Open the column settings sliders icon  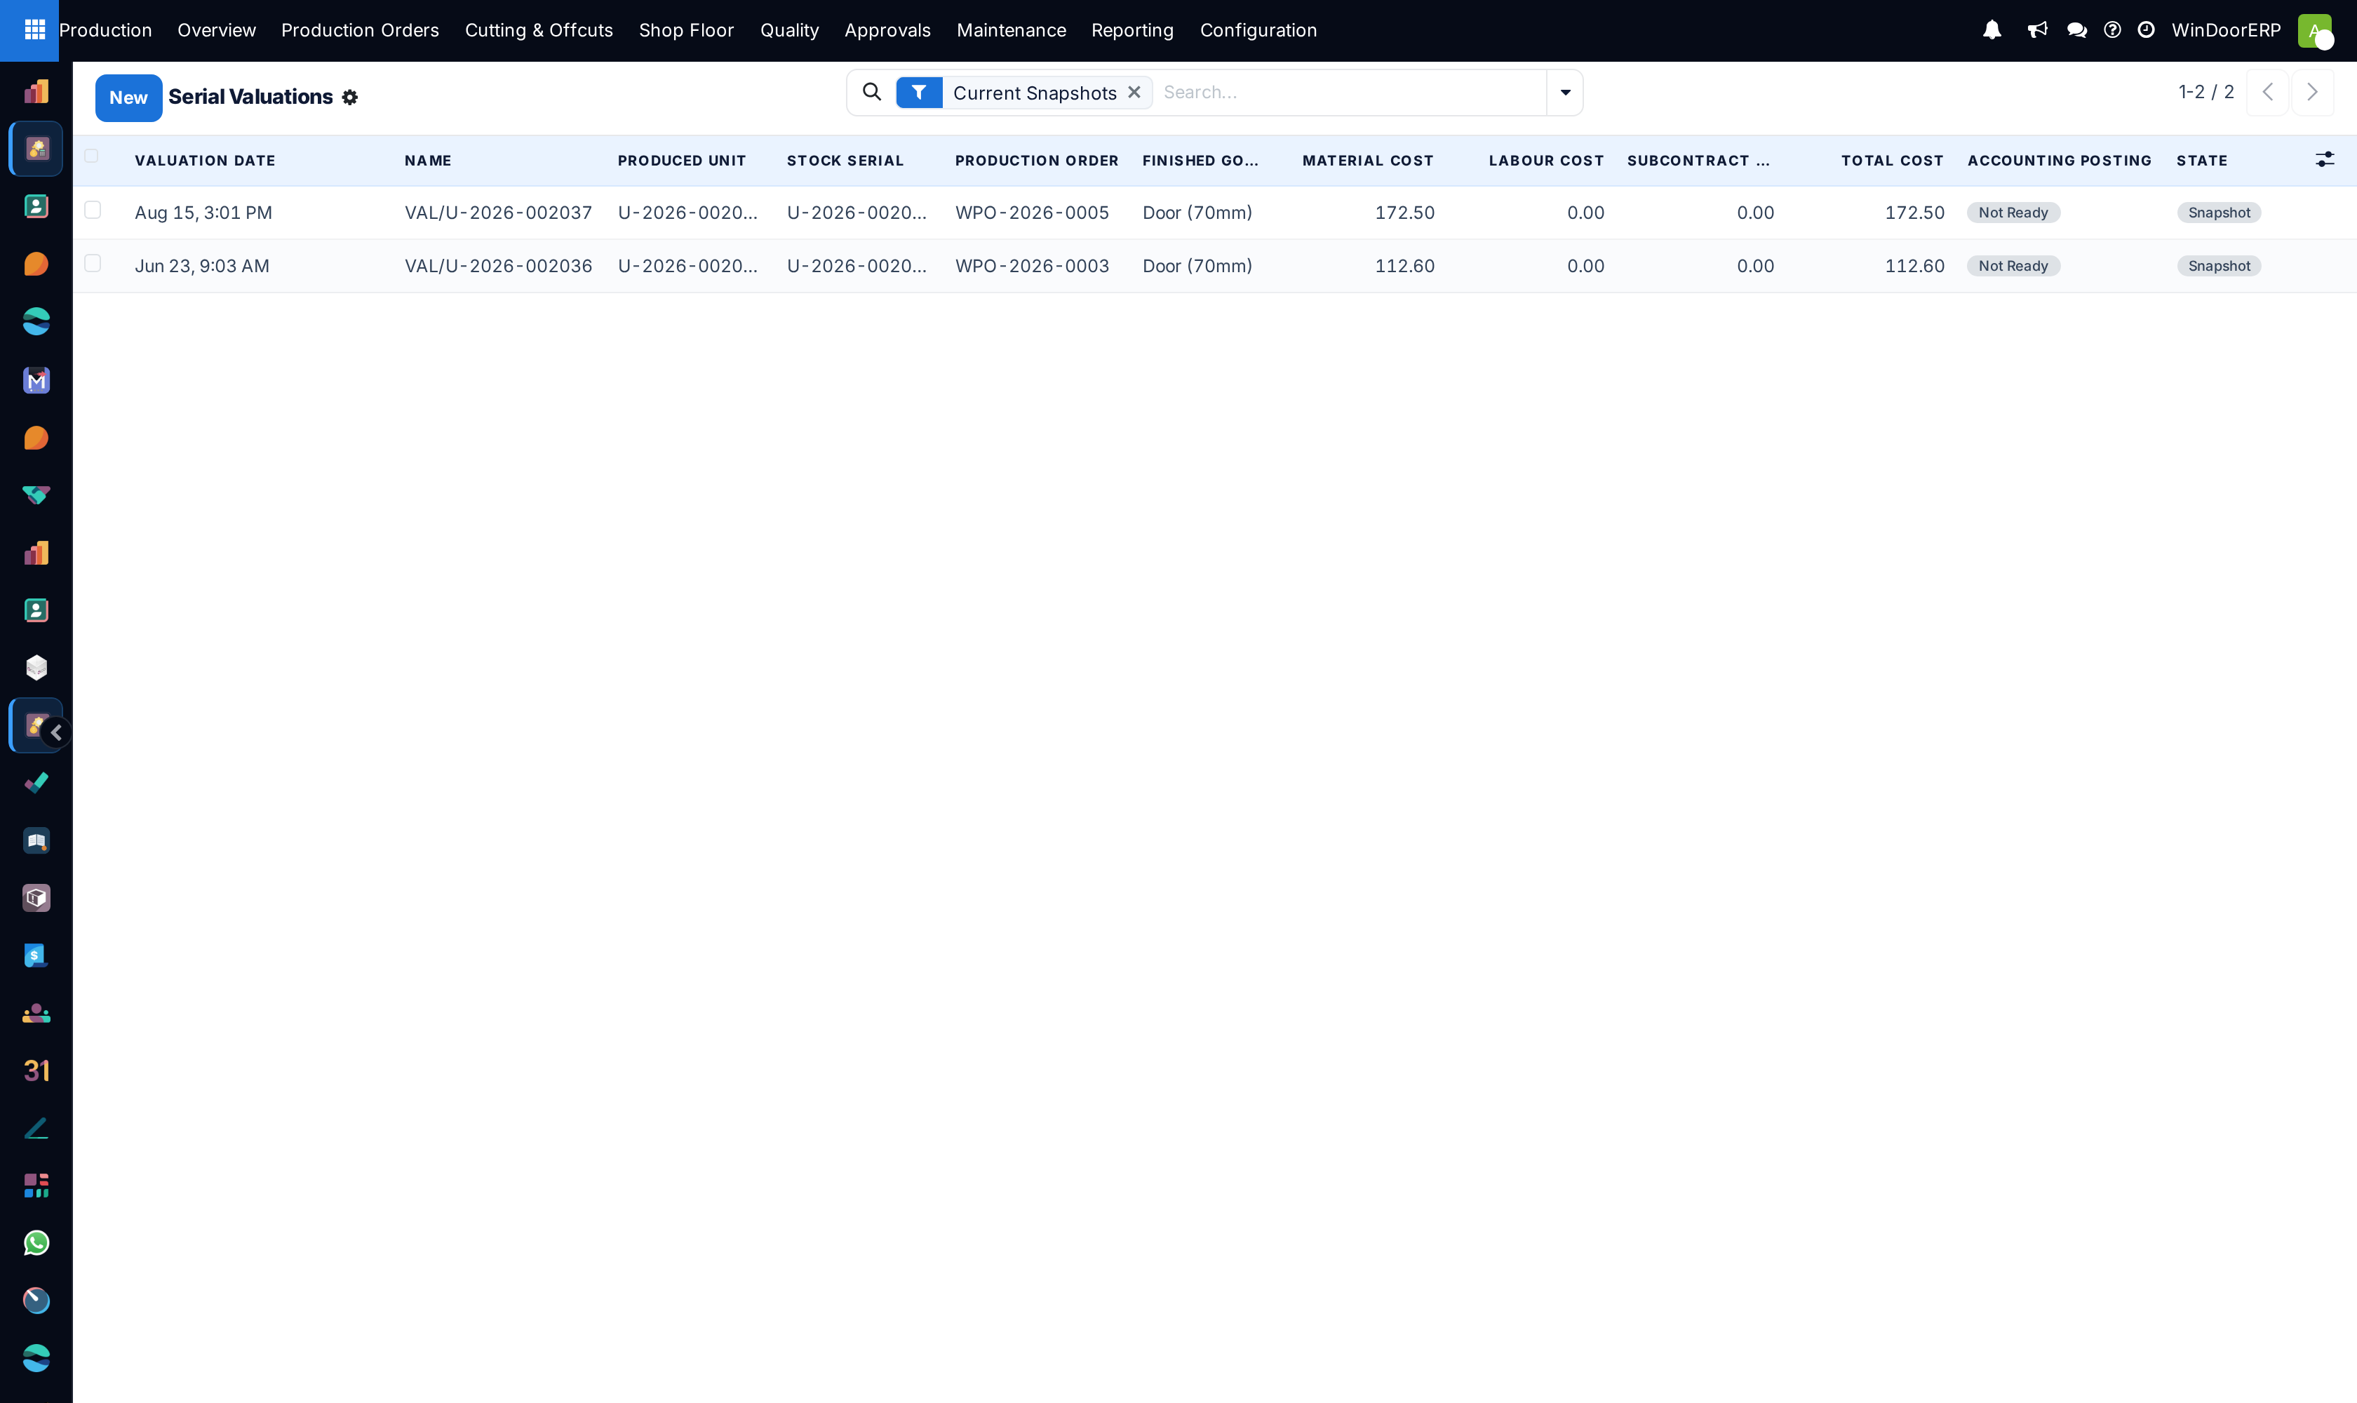pos(2325,160)
